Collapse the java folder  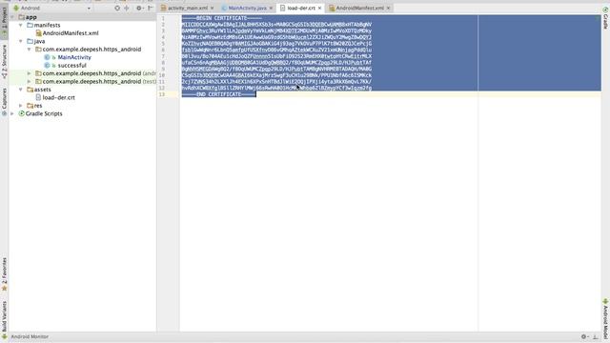tap(21, 41)
